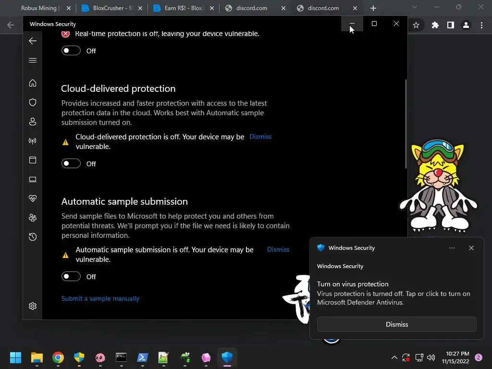
Task: Dismiss the Cloud-delivered protection warning
Action: [260, 137]
